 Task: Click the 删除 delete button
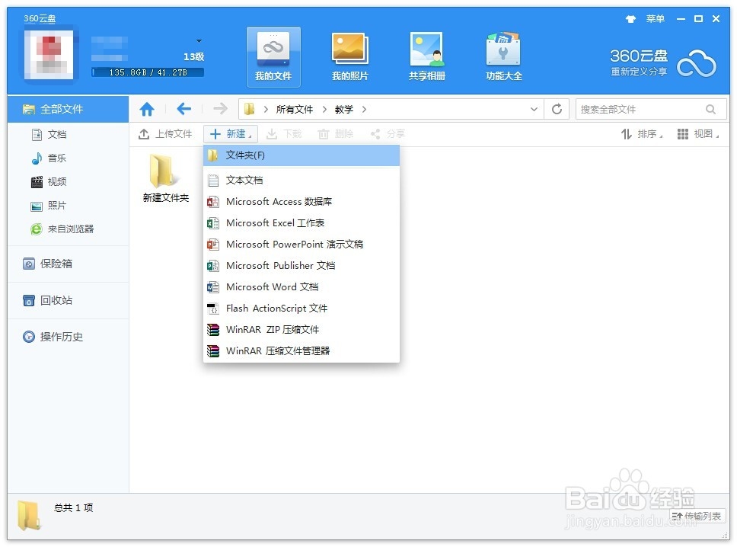pyautogui.click(x=336, y=134)
